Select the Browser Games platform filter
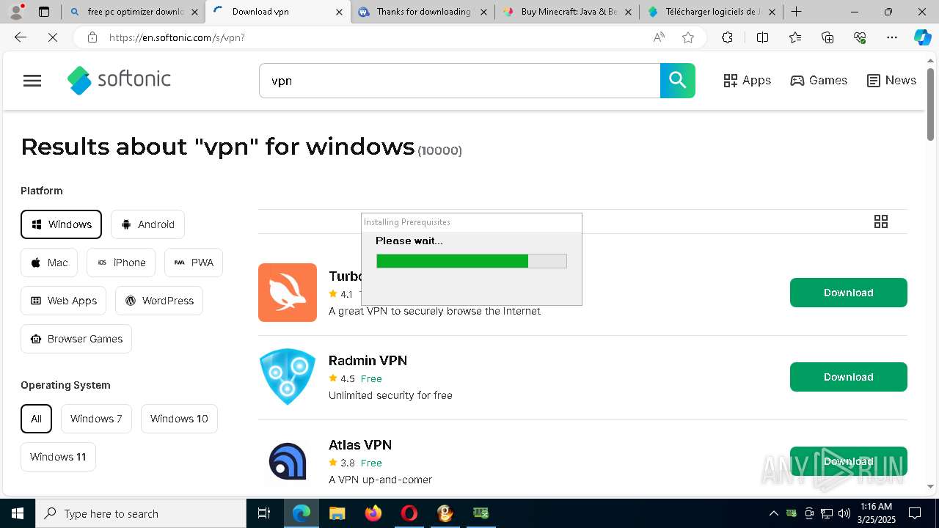Viewport: 939px width, 528px height. click(x=76, y=339)
